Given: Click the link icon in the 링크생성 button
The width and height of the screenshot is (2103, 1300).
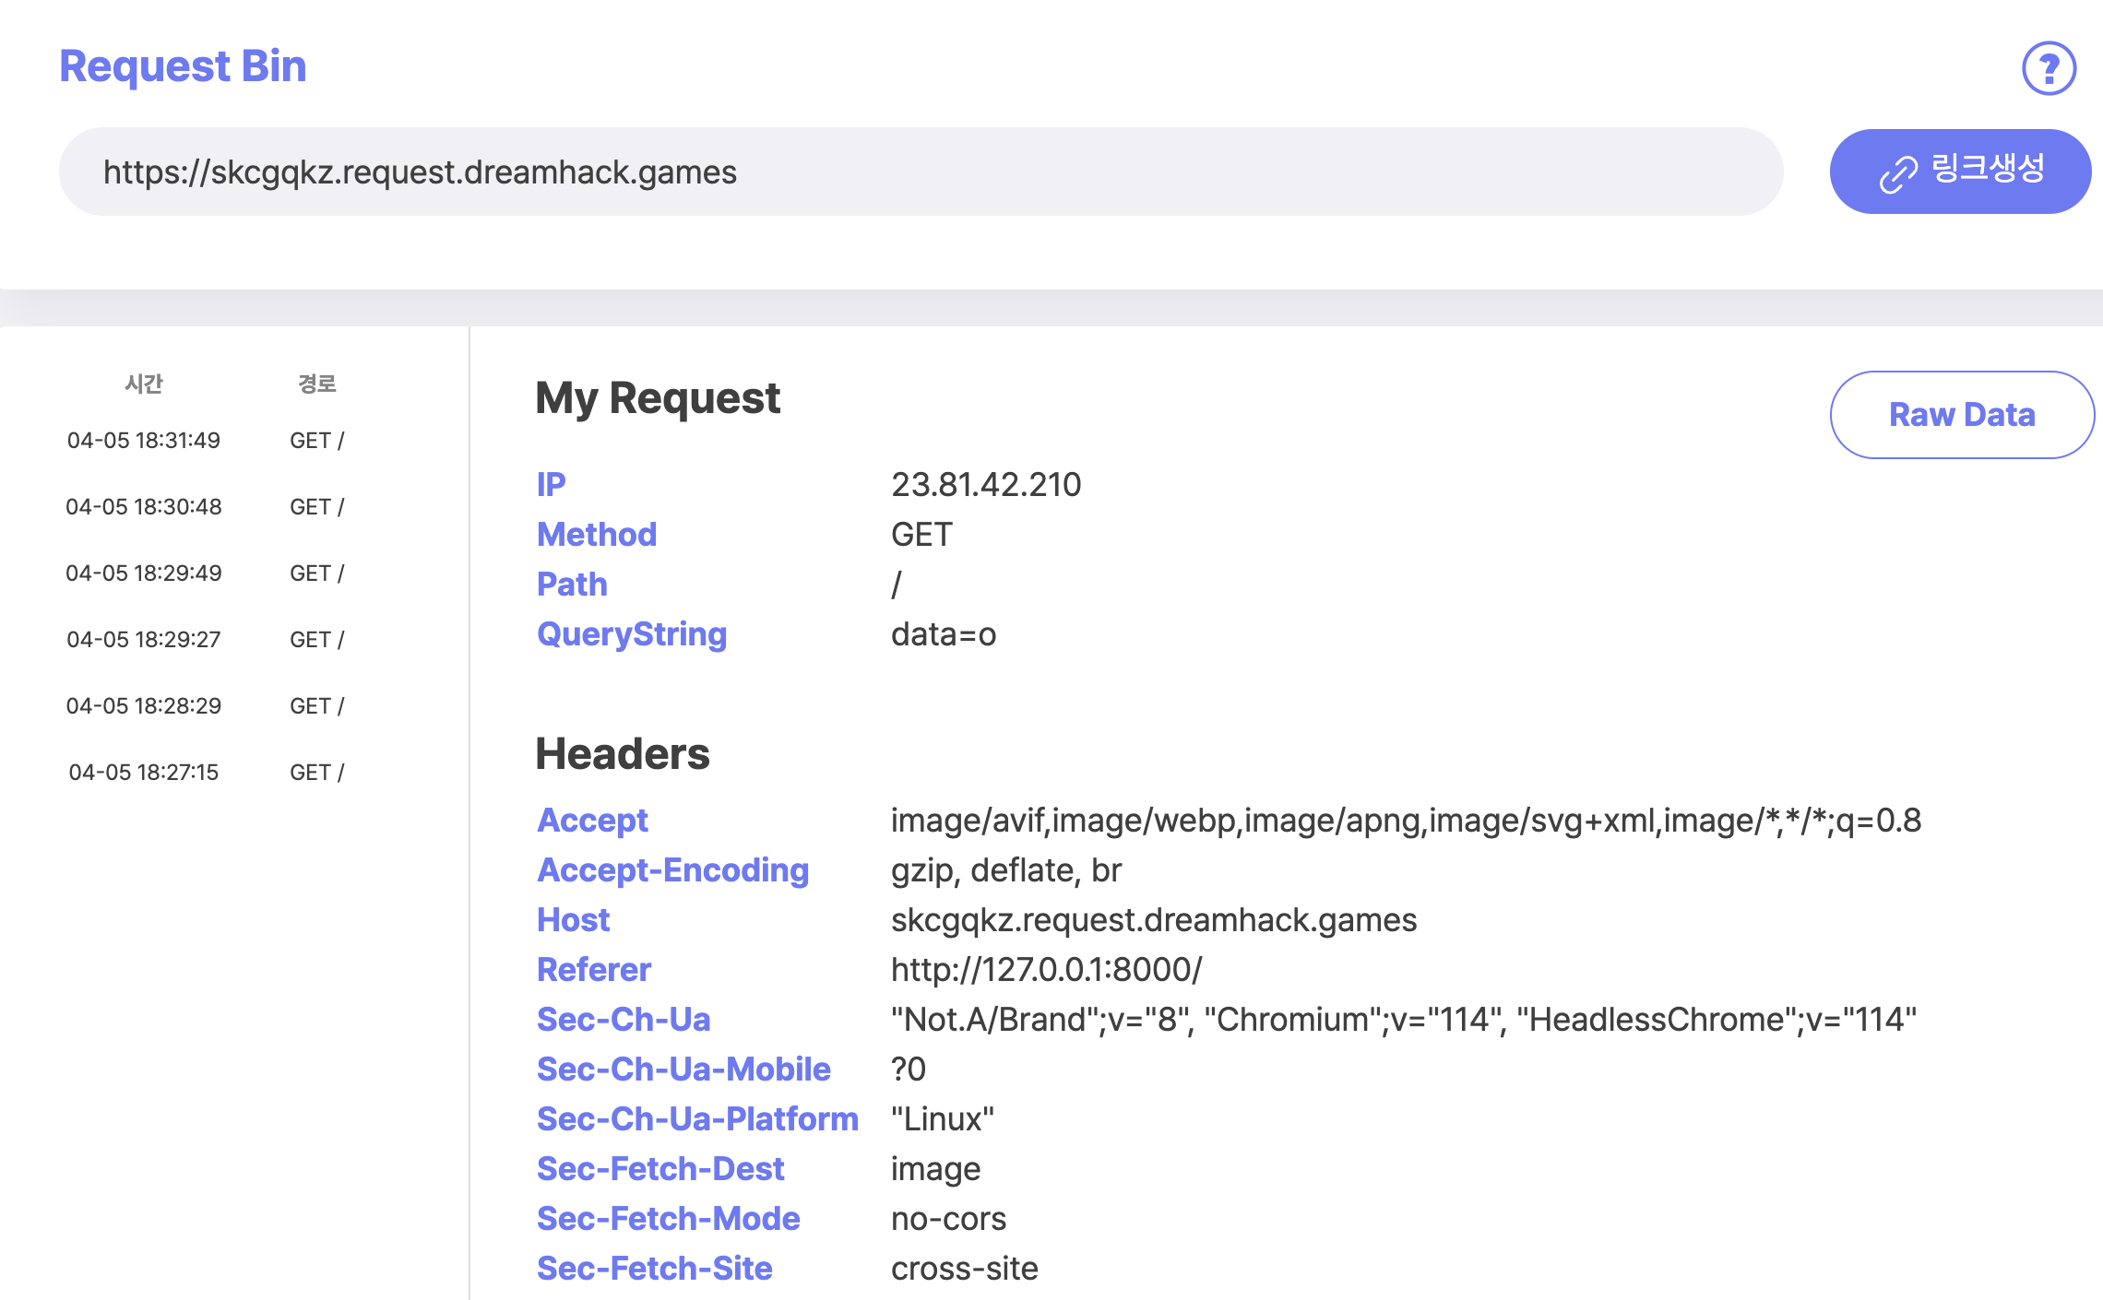Looking at the screenshot, I should click(x=1898, y=173).
